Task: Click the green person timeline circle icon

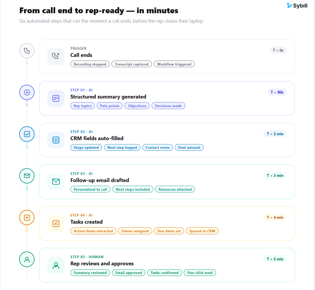Action: 27,259
